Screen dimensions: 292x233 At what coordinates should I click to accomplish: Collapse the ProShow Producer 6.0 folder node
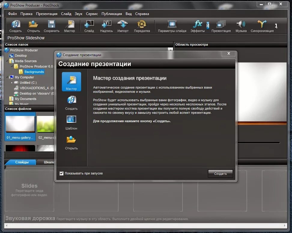pos(12,66)
